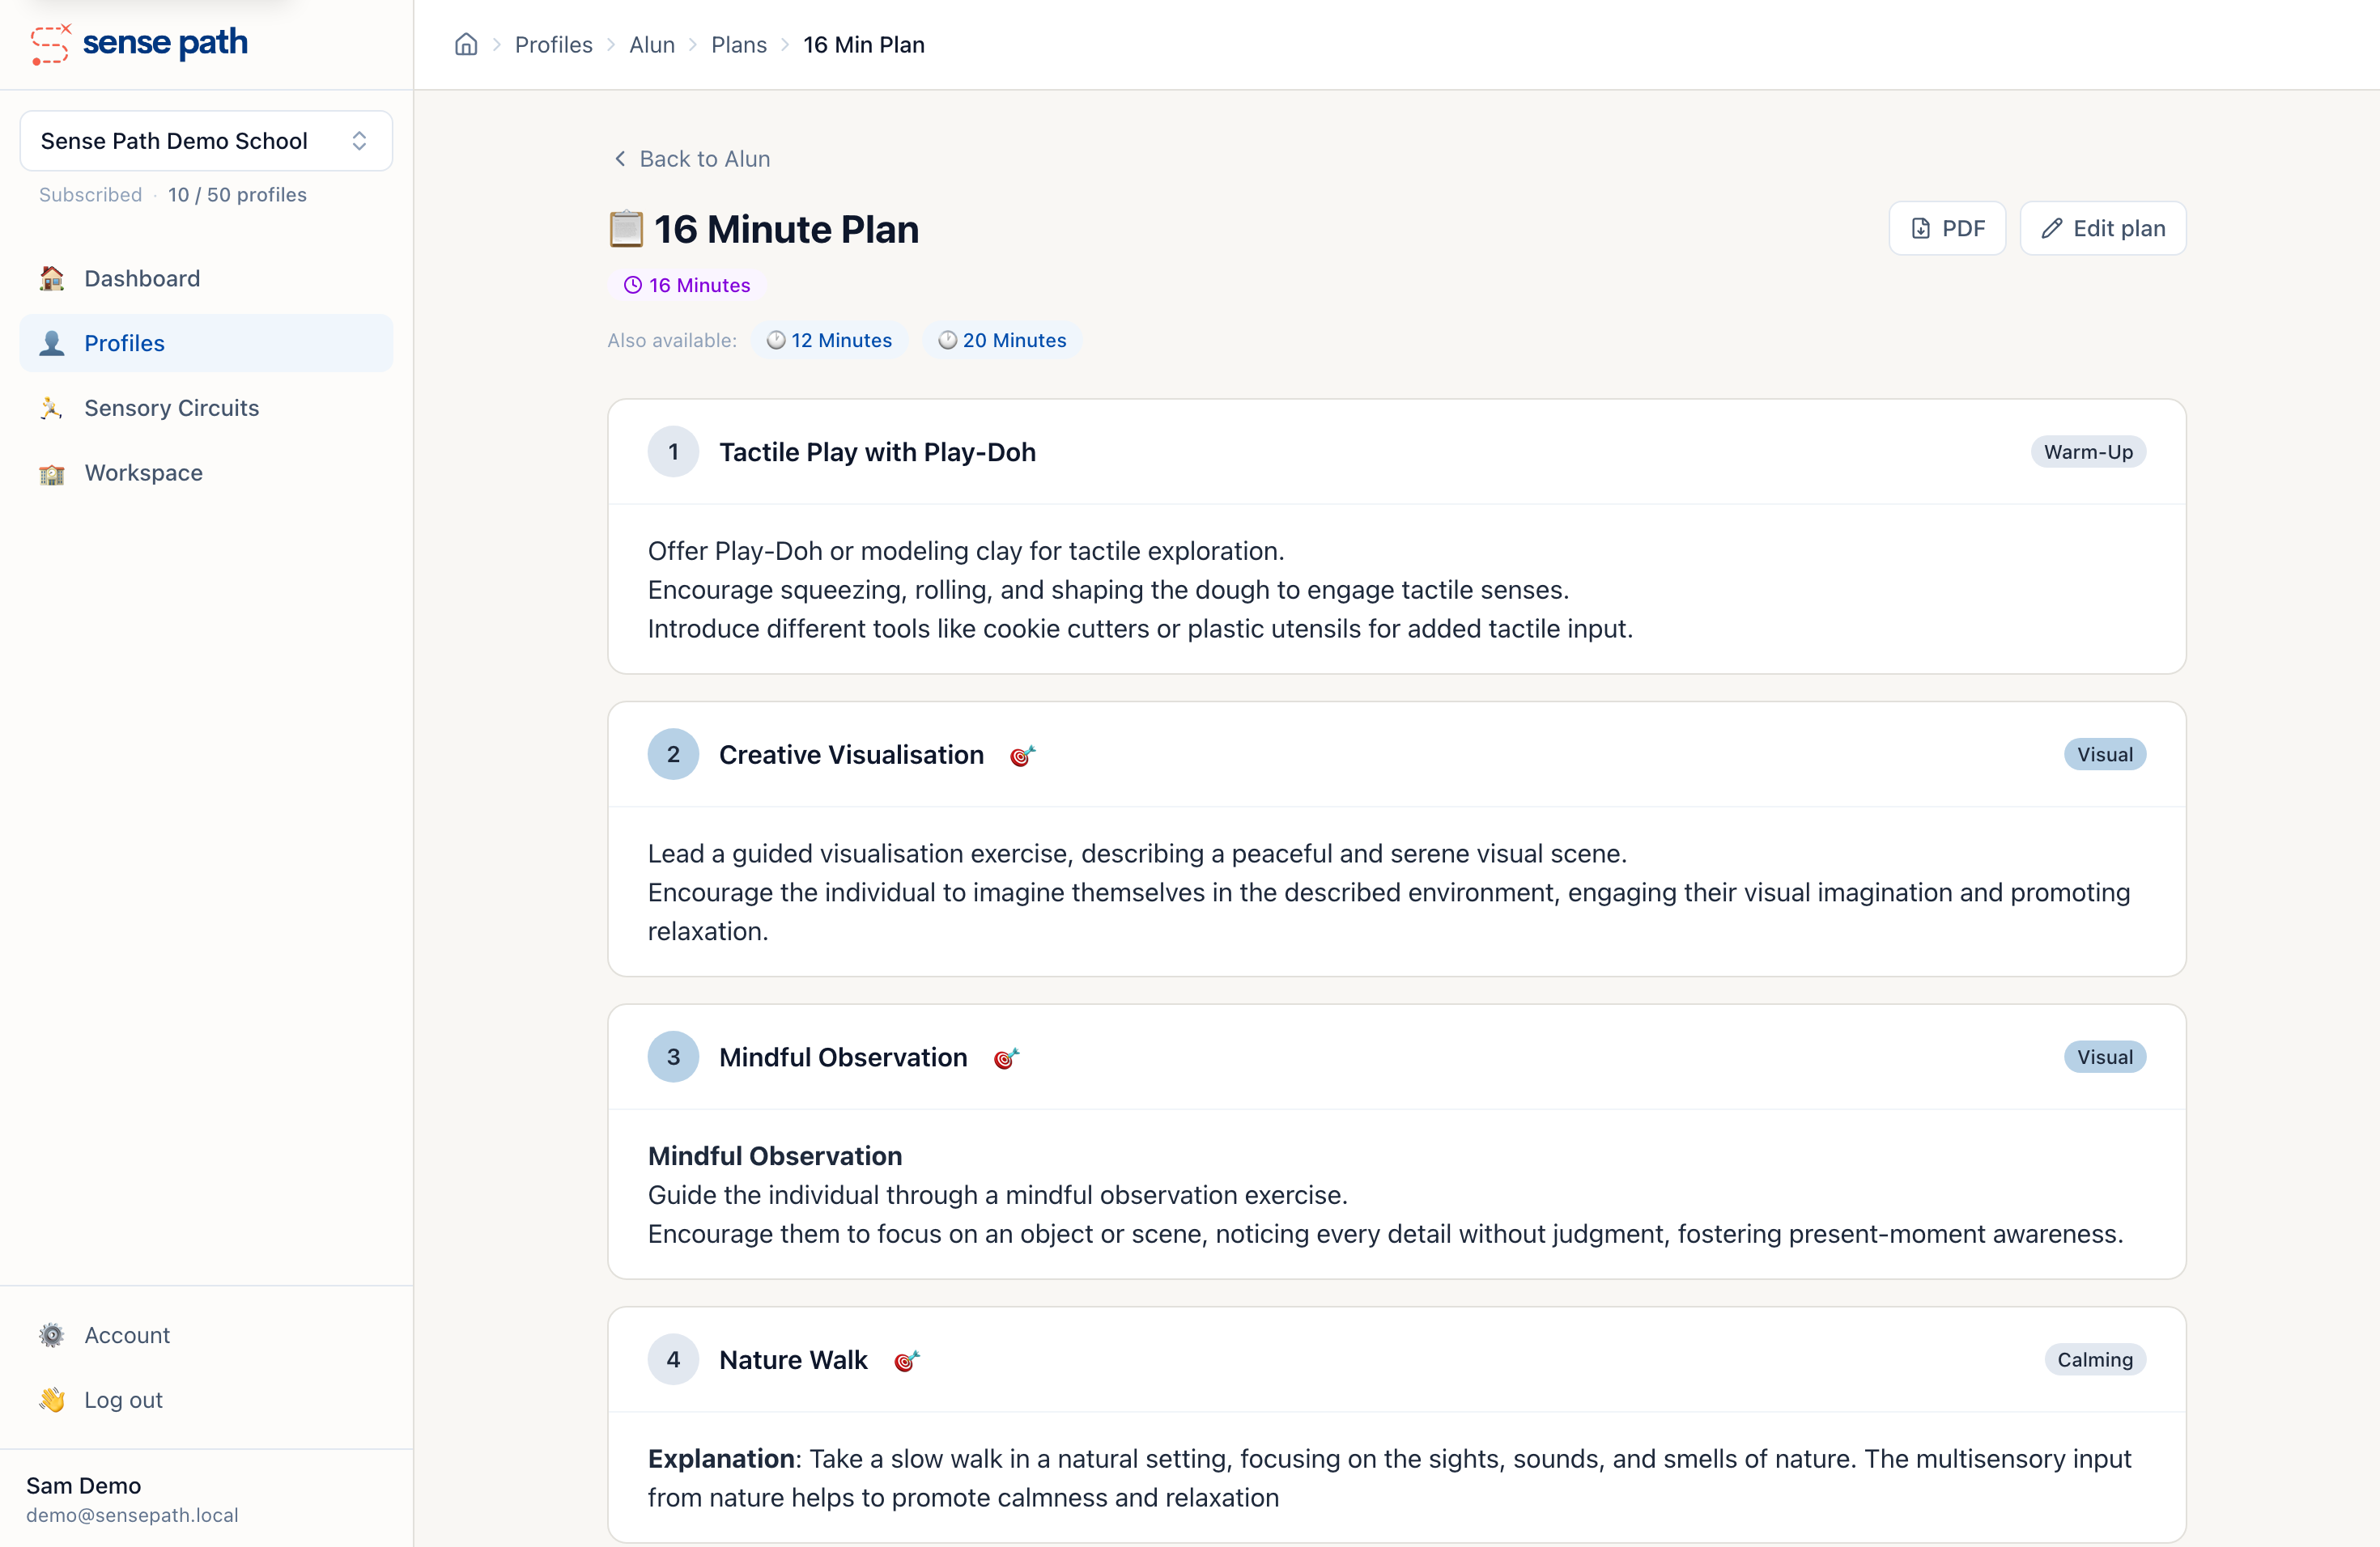Open Sensory Circuits in the sidebar
Image resolution: width=2380 pixels, height=1547 pixels.
click(x=206, y=408)
